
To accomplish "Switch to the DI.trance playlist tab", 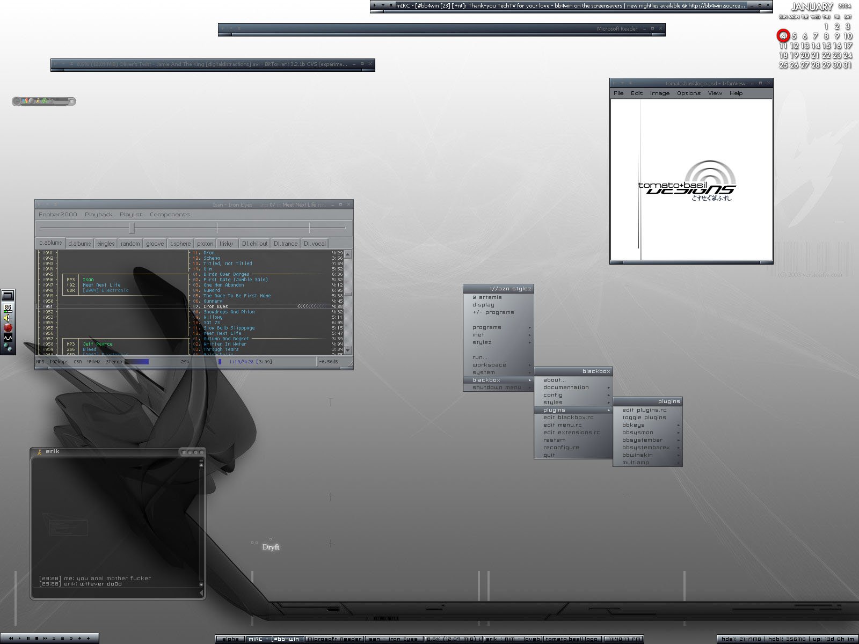I will (286, 244).
